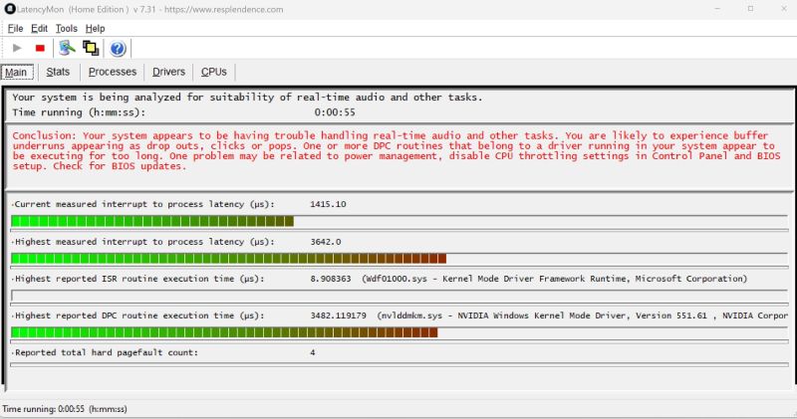Viewport: 797px width, 419px height.
Task: Click the 'Highest measured interrupt to process latency' label
Action: click(x=143, y=242)
